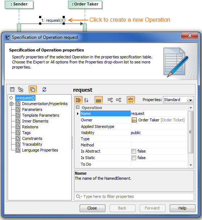Select the Method property row

(134, 145)
